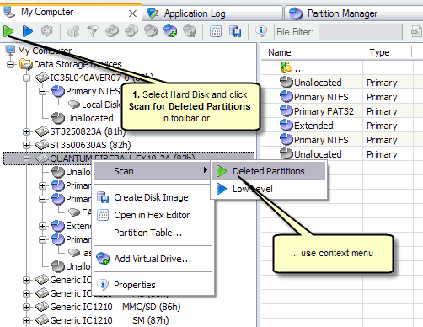Click the Properties info bubble icon in toolbar
Image resolution: width=423 pixels, height=327 pixels.
click(261, 31)
